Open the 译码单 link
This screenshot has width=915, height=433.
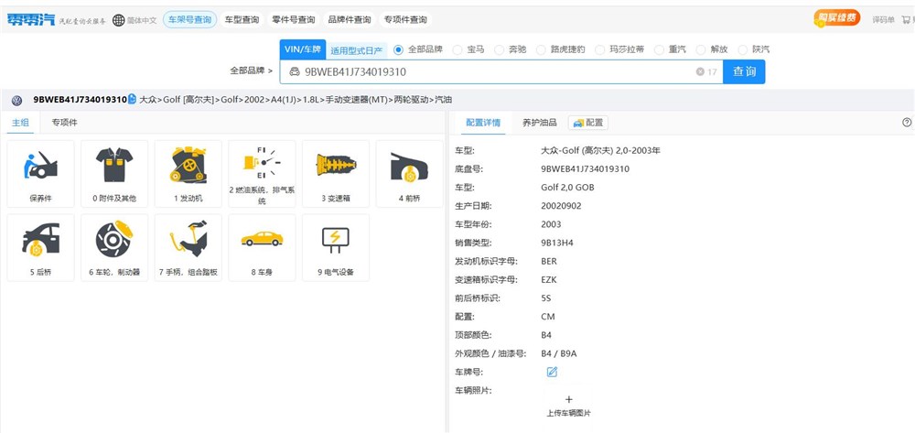pos(884,20)
